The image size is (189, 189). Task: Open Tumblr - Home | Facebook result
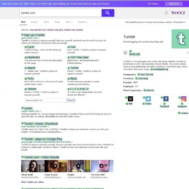pos(41,124)
